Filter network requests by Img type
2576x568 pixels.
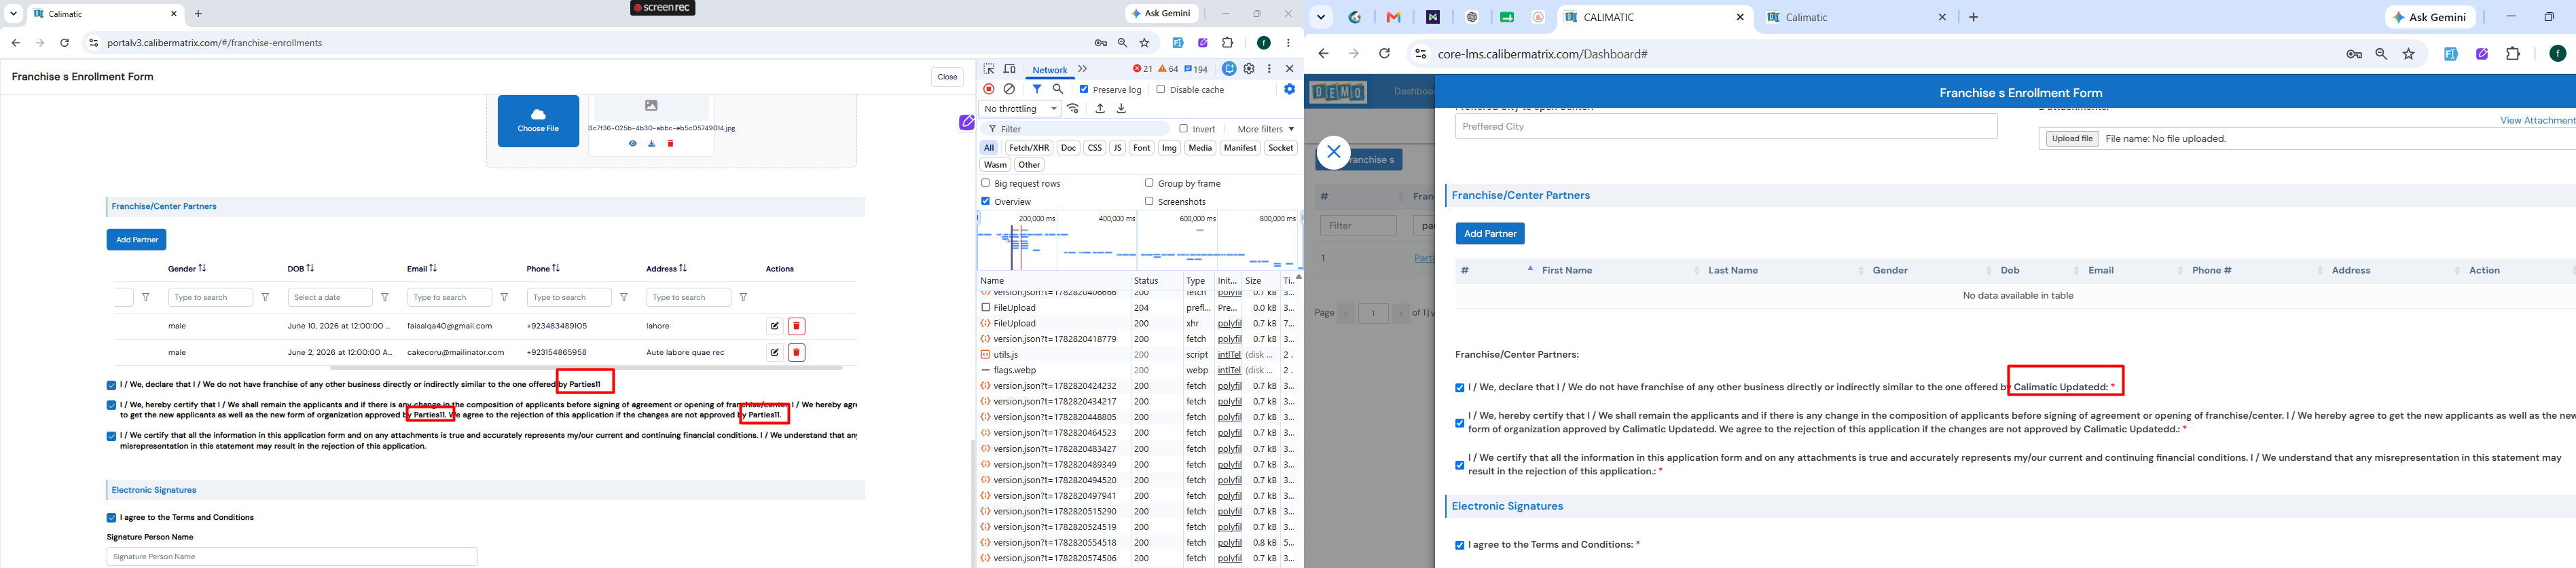click(x=1169, y=148)
